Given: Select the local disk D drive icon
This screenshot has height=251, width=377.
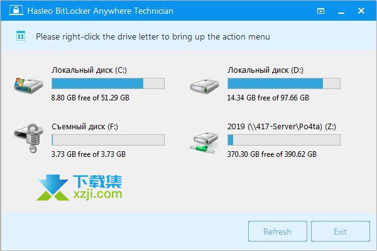Looking at the screenshot, I should point(204,86).
